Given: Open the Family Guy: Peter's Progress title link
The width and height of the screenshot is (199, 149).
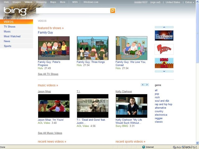Looking at the screenshot, I should point(49,63).
